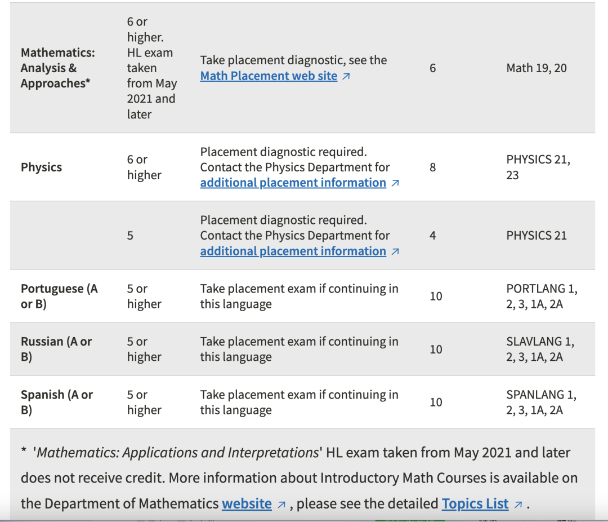Select 'Russian (A or B)' subject cell
The image size is (608, 522).
(56, 349)
